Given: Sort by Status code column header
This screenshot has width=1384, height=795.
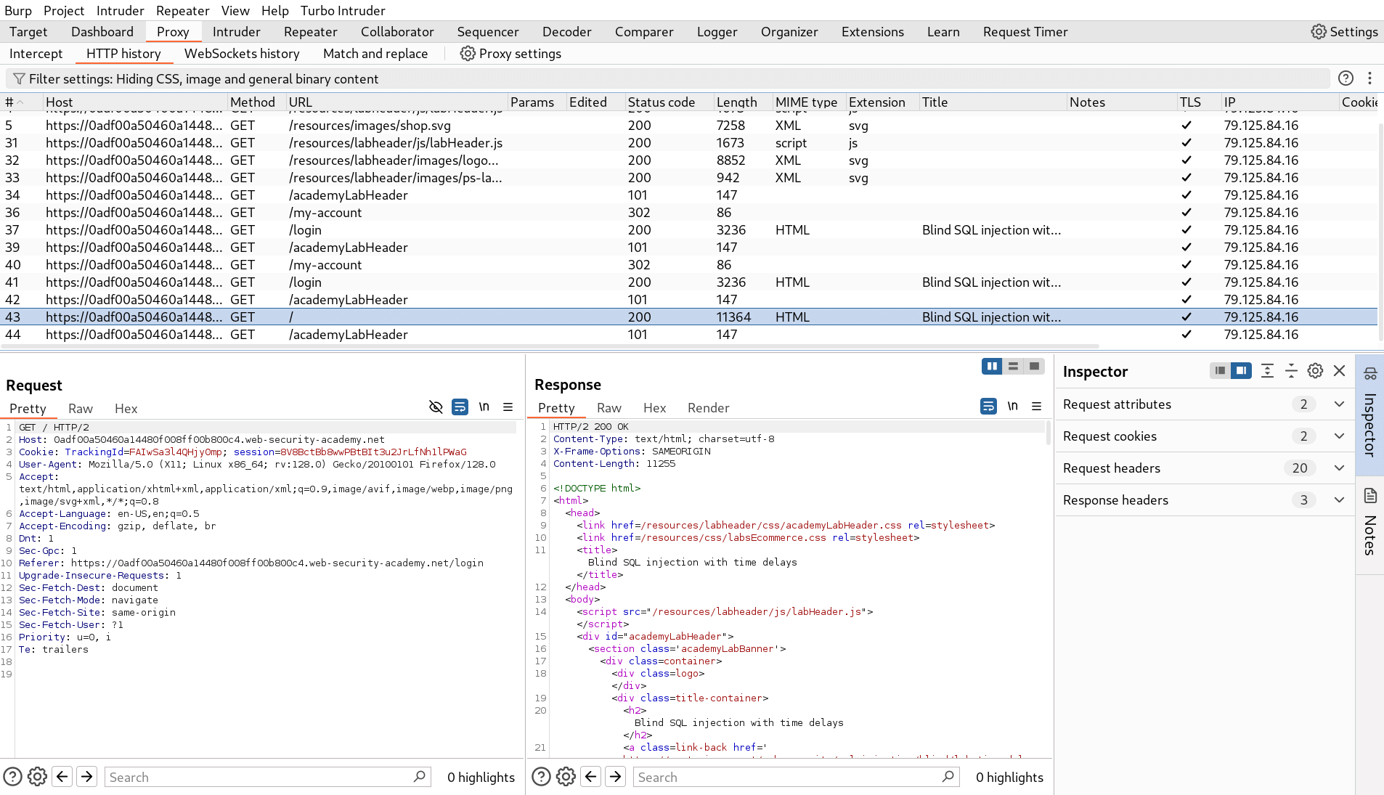Looking at the screenshot, I should (x=668, y=102).
